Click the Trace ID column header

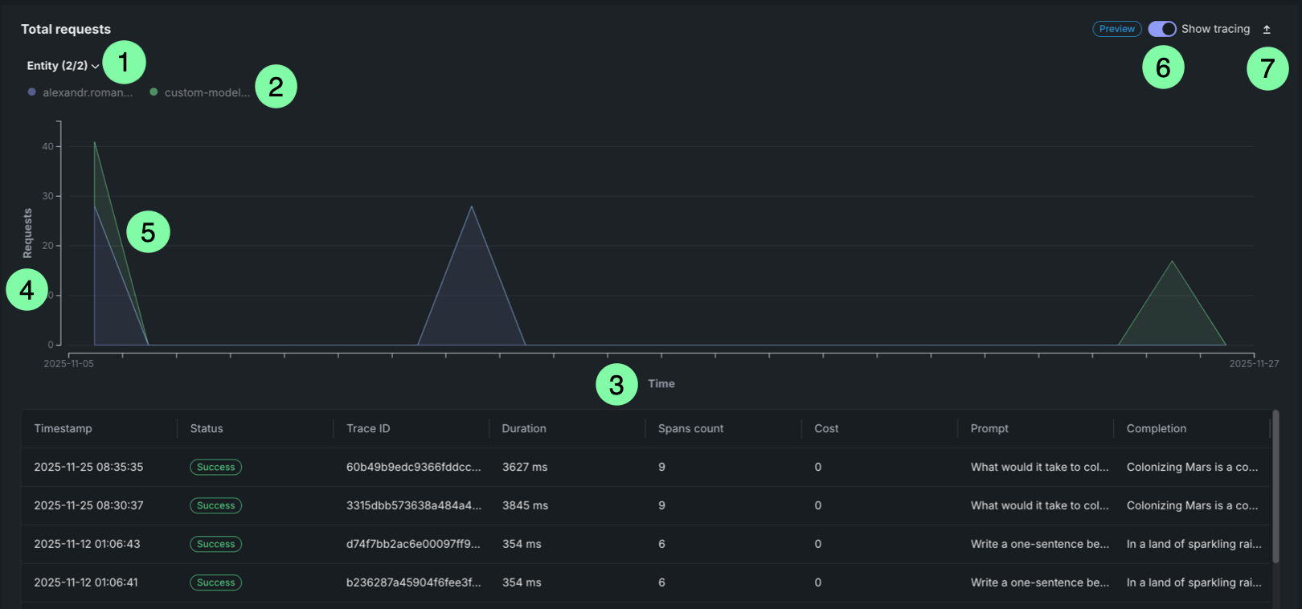click(x=368, y=429)
